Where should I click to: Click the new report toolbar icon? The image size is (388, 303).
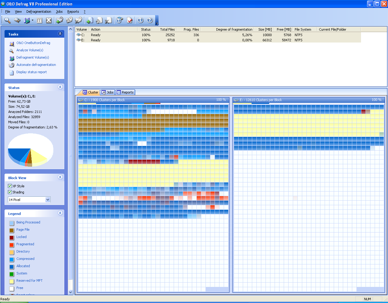click(x=89, y=20)
